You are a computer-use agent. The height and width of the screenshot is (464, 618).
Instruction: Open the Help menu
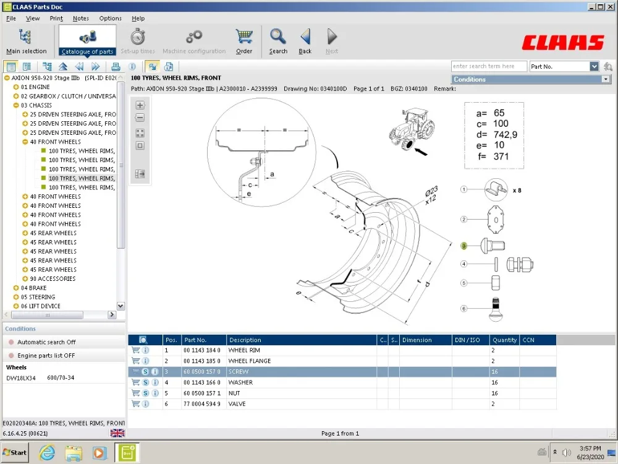coord(138,18)
